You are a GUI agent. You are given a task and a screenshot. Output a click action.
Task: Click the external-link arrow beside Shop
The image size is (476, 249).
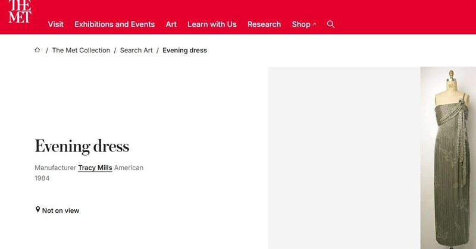pos(314,24)
